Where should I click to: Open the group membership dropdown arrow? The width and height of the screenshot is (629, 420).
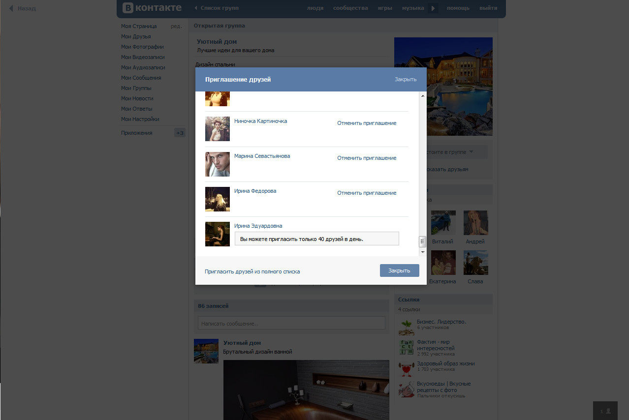(x=471, y=152)
